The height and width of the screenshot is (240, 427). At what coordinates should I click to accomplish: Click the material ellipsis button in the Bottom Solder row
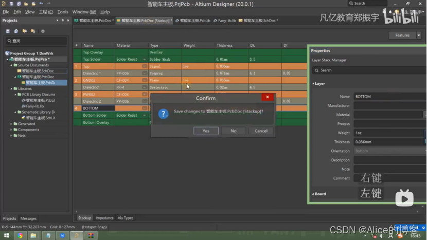click(145, 115)
